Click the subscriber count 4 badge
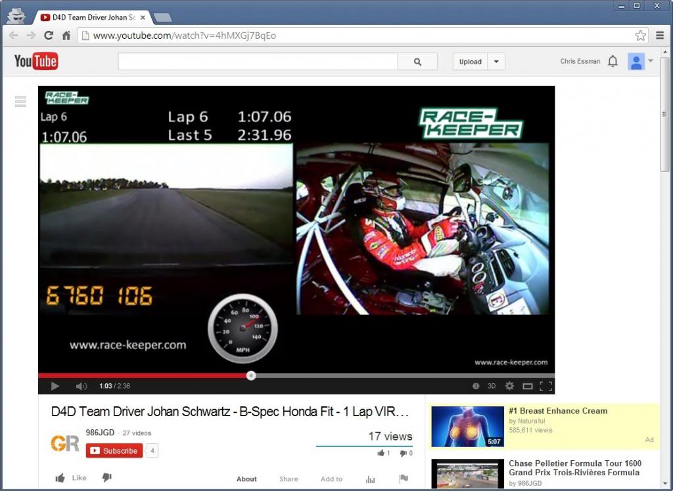 coord(152,451)
